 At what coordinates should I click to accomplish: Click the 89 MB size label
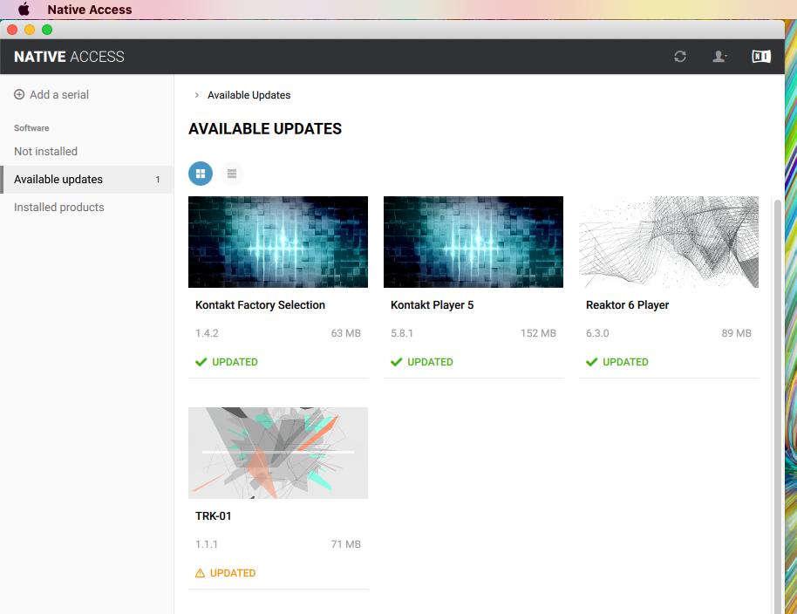click(x=737, y=333)
